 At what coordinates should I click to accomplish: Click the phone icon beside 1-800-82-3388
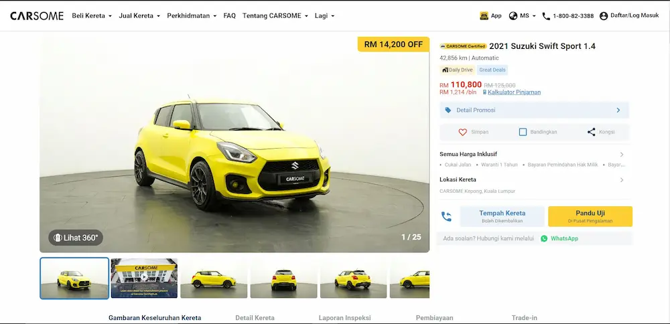(x=546, y=16)
